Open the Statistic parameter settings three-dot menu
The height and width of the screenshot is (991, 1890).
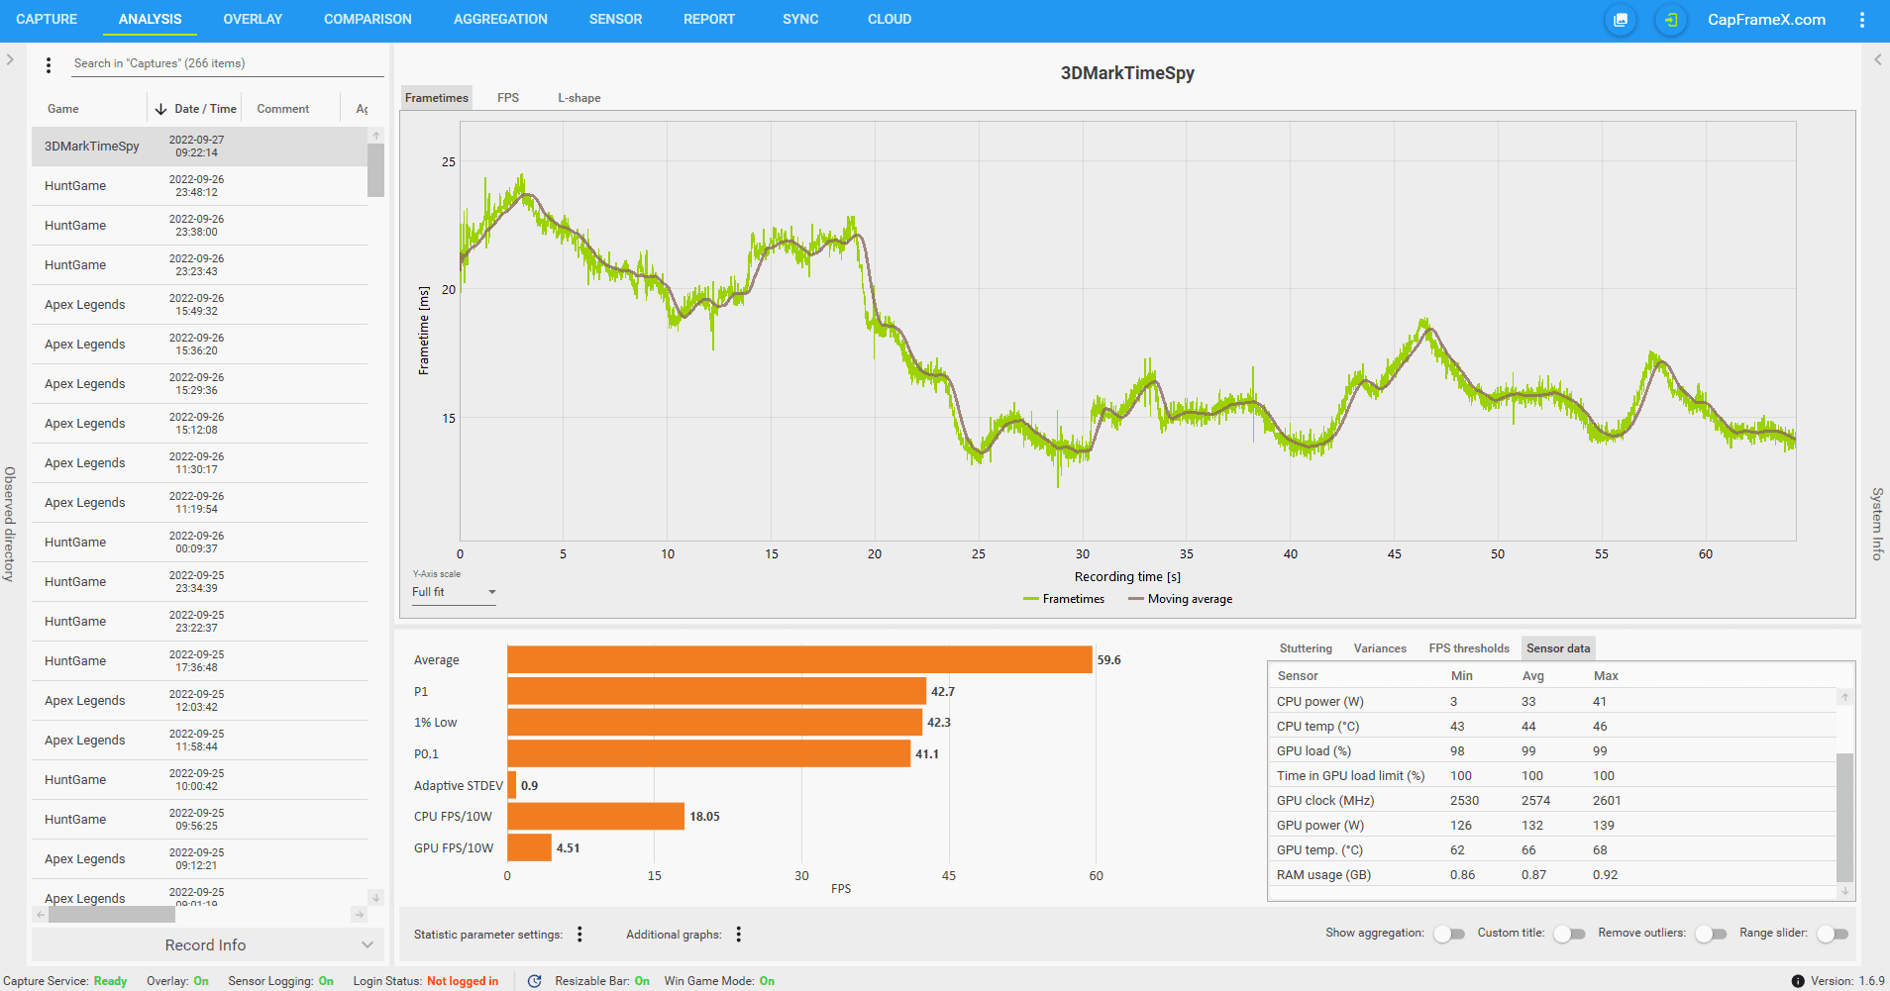click(580, 934)
